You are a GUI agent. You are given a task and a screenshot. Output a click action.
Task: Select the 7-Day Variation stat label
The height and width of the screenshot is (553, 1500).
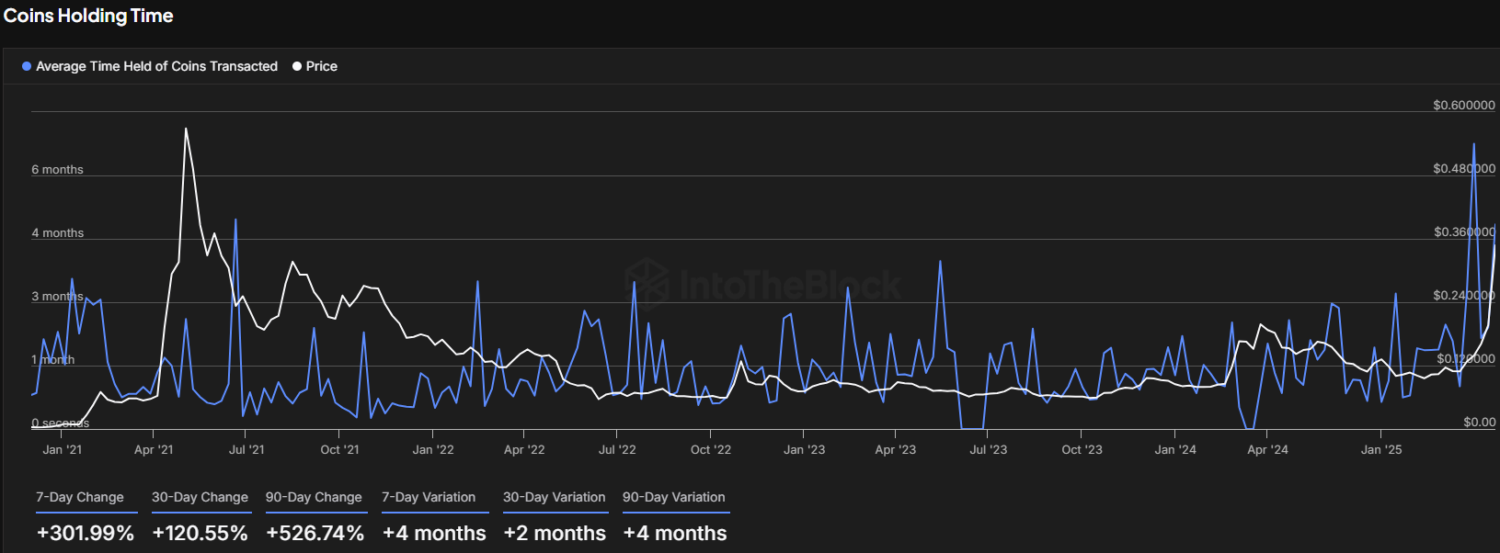429,497
